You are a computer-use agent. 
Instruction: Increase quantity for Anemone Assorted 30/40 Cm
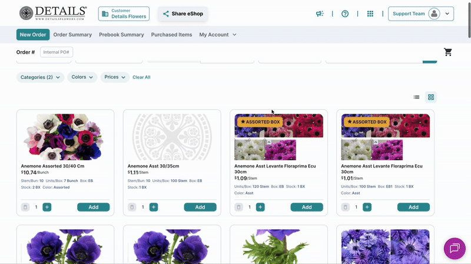(x=47, y=207)
